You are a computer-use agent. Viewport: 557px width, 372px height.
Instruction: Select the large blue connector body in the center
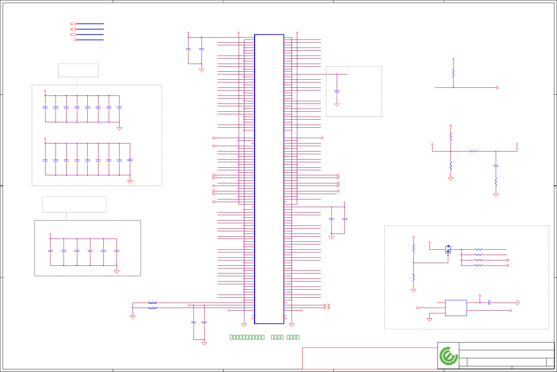(269, 179)
